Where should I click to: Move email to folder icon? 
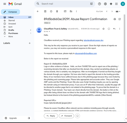point(71,11)
